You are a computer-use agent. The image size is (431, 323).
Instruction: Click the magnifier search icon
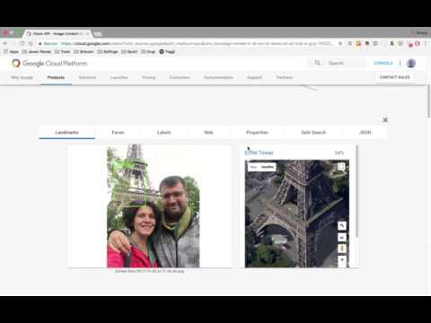point(317,63)
